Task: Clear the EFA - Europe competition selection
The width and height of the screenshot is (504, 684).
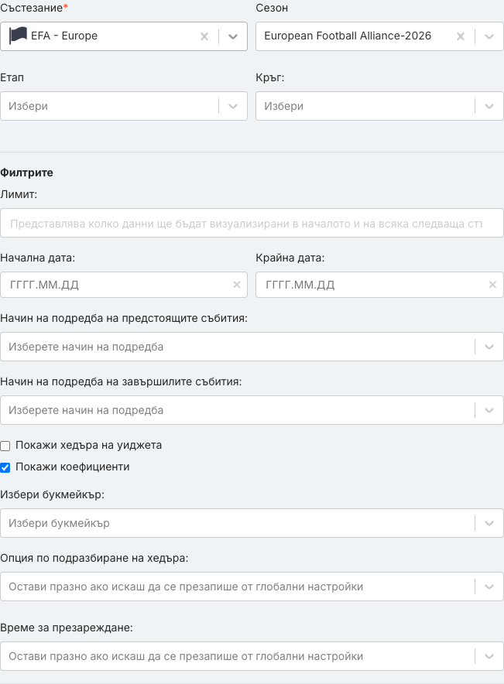Action: [204, 36]
